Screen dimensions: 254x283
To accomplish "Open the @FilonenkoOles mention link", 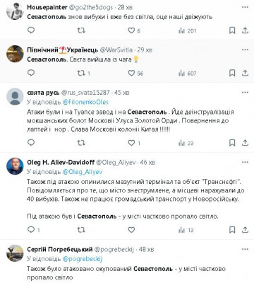I will tap(85, 102).
